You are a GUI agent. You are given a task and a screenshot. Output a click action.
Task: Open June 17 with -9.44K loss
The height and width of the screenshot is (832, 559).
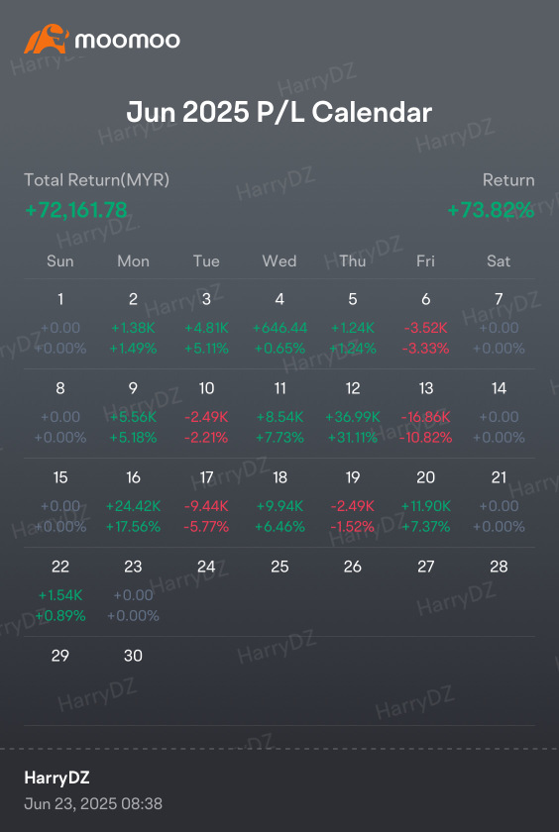pos(206,502)
